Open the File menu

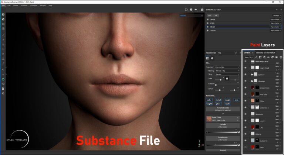pyautogui.click(x=3, y=6)
